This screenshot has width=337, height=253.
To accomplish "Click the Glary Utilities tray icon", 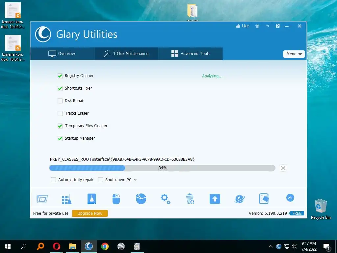I will click(279, 246).
